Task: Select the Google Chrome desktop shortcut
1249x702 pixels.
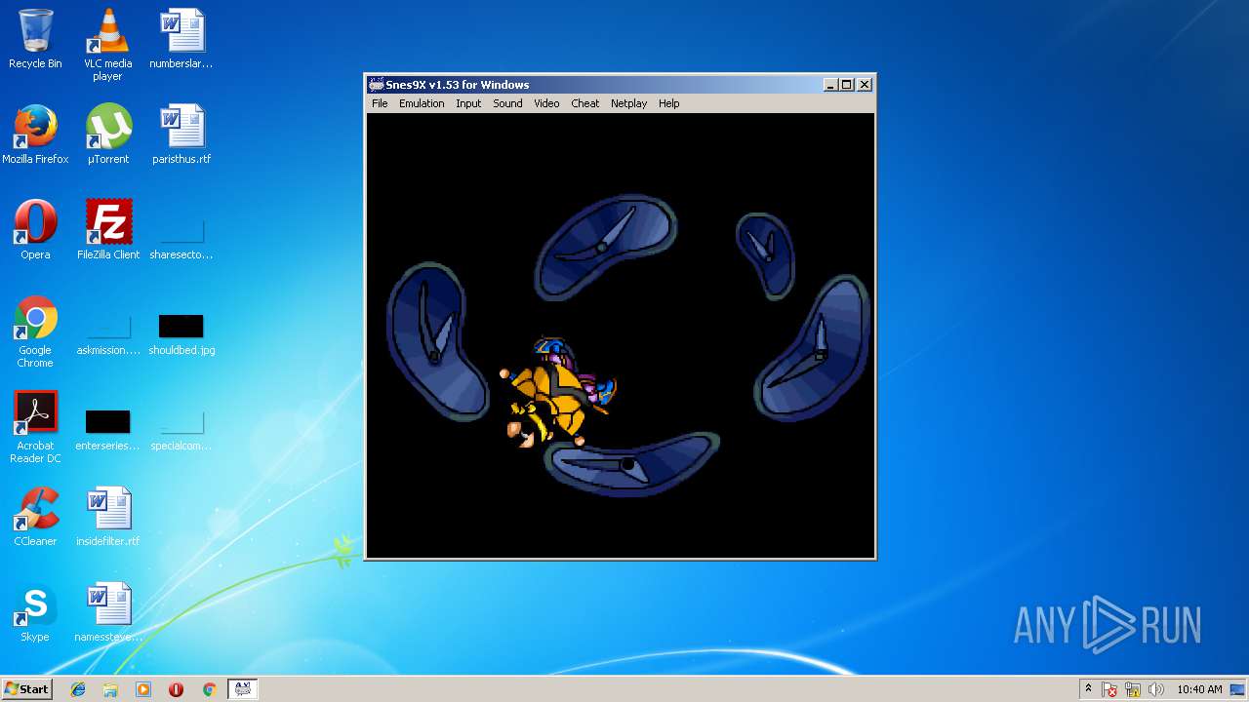Action: [35, 331]
